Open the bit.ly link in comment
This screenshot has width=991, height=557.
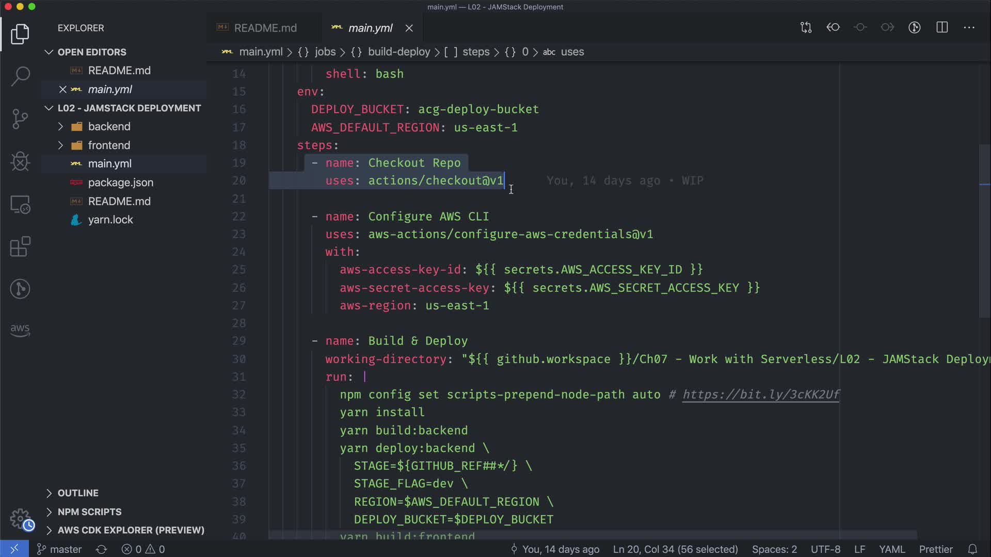[761, 395]
